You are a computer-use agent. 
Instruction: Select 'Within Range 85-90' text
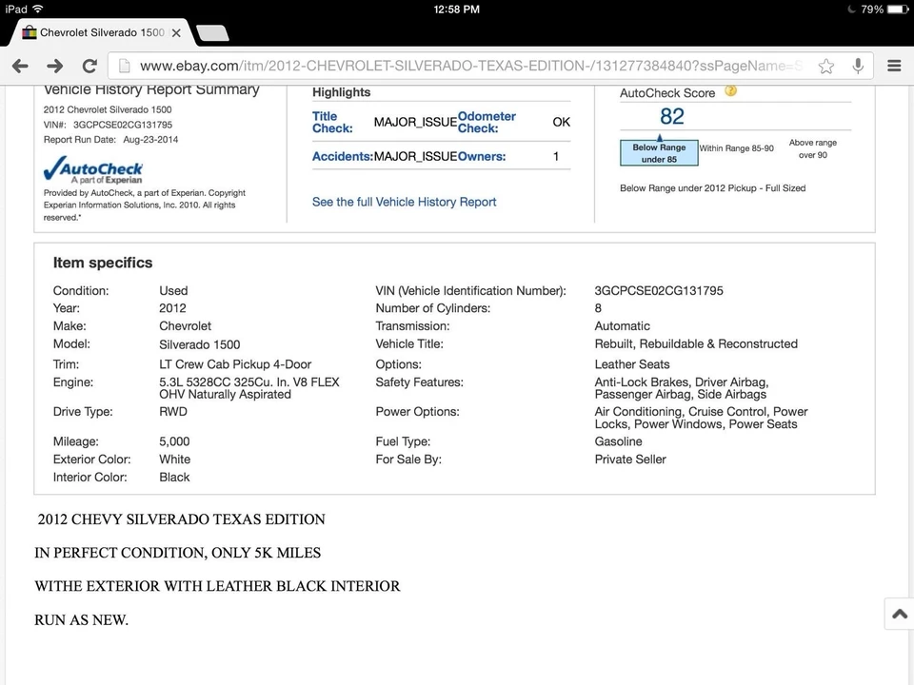click(736, 148)
